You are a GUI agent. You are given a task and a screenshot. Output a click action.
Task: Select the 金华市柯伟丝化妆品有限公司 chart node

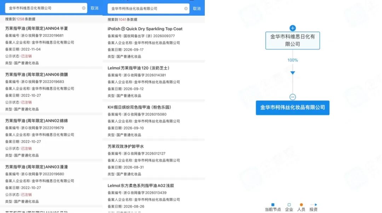[x=293, y=108]
